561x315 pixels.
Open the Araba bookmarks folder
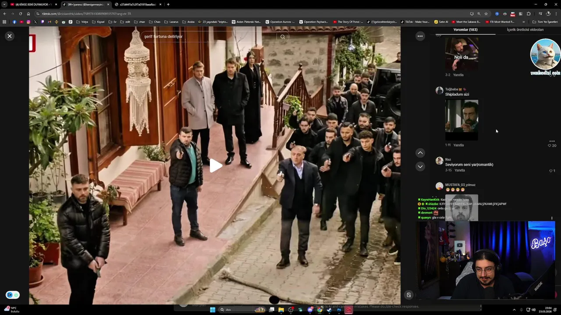188,22
